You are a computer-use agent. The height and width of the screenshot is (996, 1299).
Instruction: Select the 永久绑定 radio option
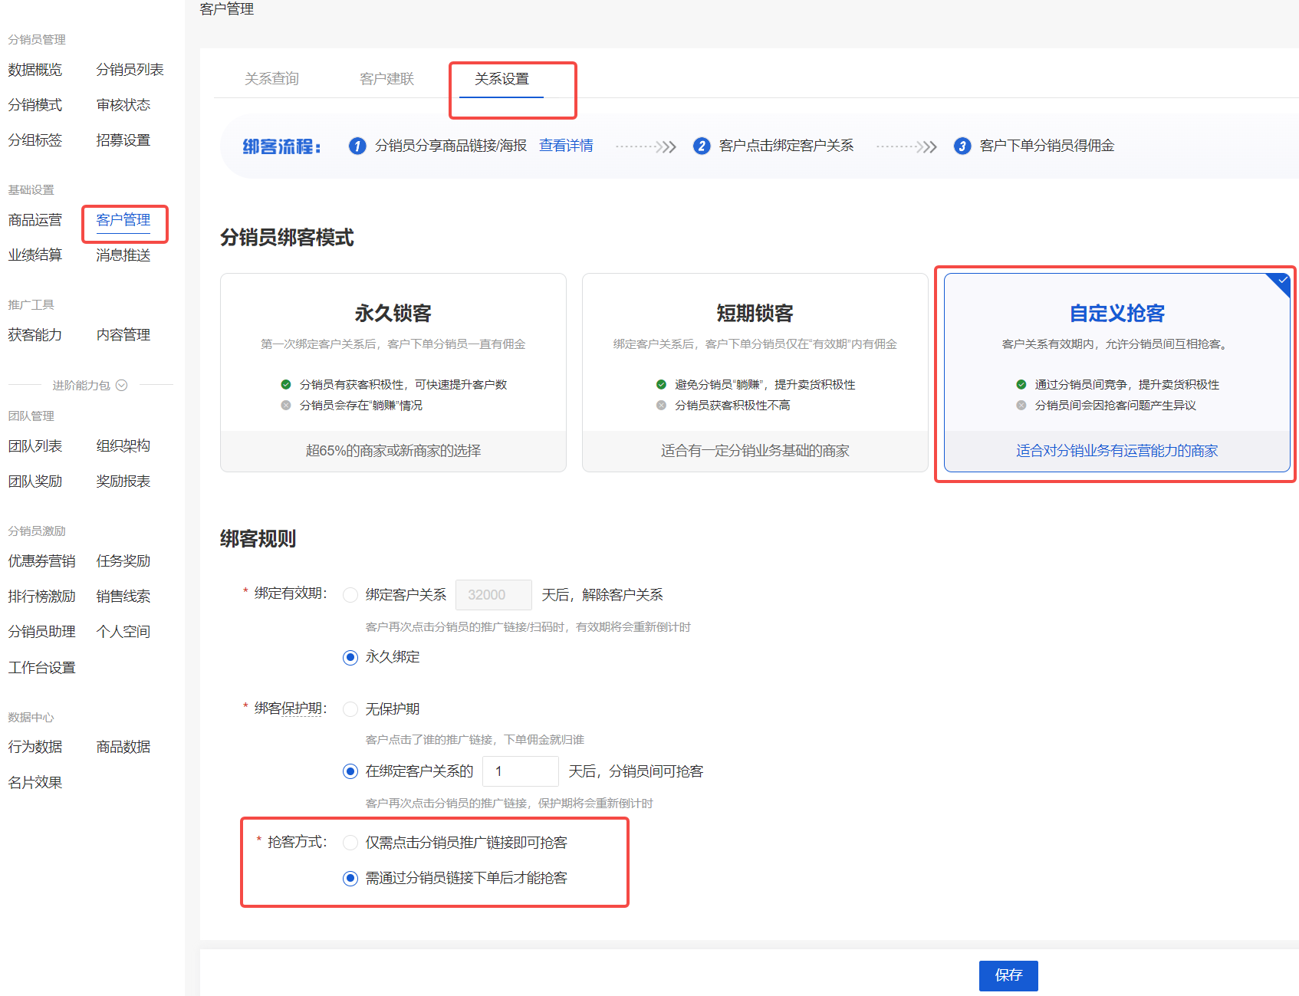350,657
